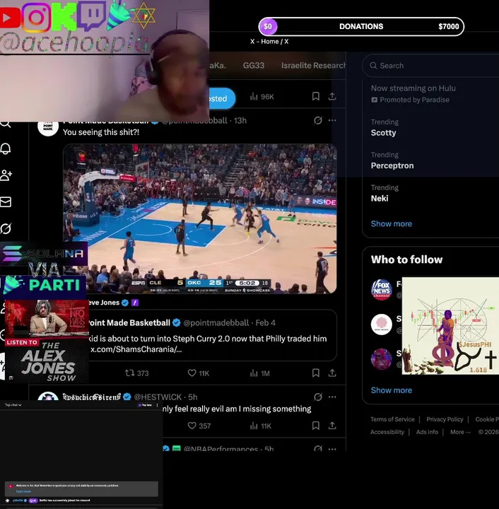Click the search magnifier icon in Search box
This screenshot has width=499, height=509.
[373, 66]
